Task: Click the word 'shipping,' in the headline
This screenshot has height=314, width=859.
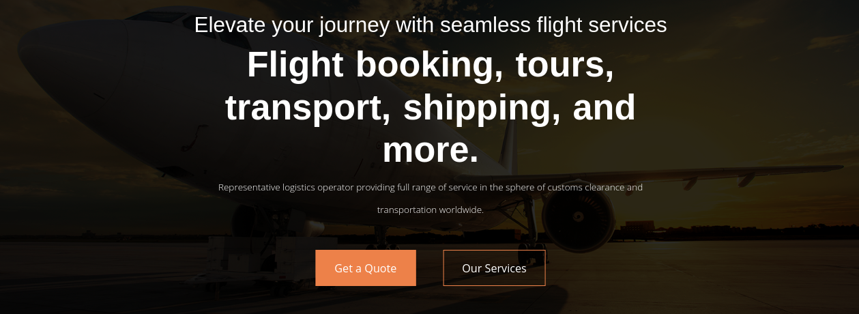Action: (482, 107)
